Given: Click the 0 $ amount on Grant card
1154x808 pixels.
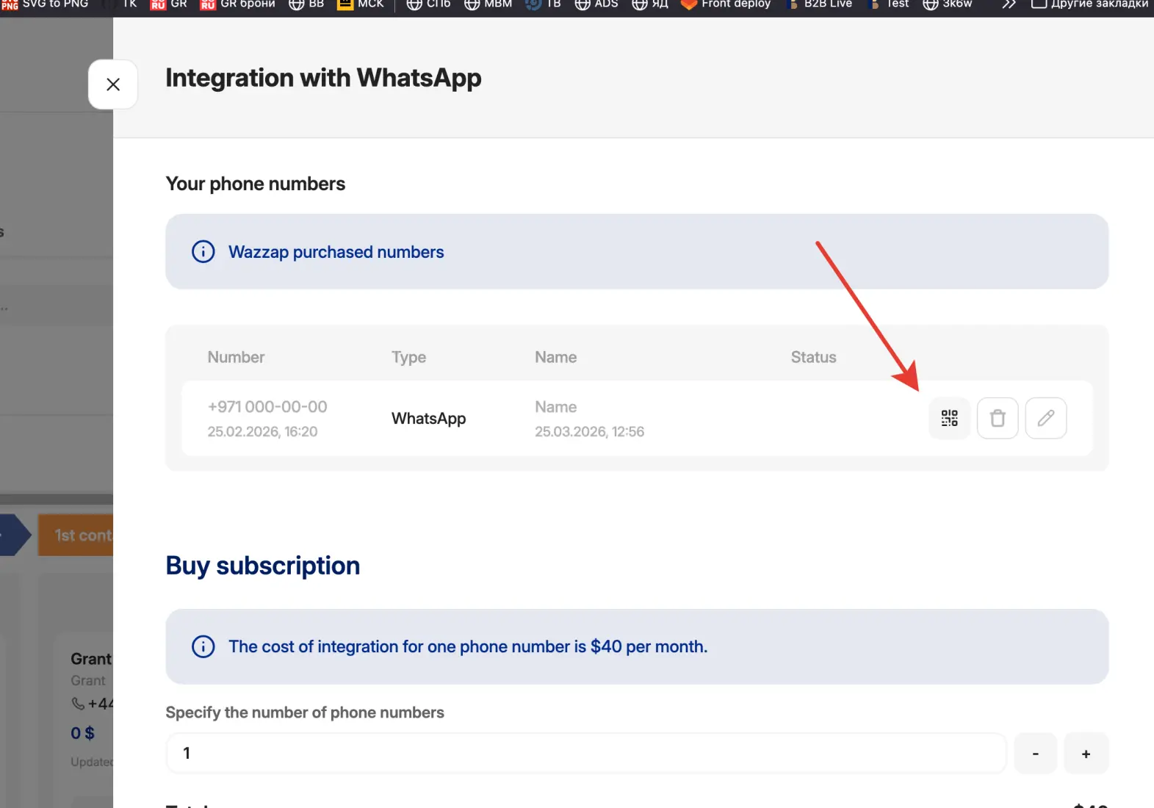Looking at the screenshot, I should pyautogui.click(x=82, y=733).
